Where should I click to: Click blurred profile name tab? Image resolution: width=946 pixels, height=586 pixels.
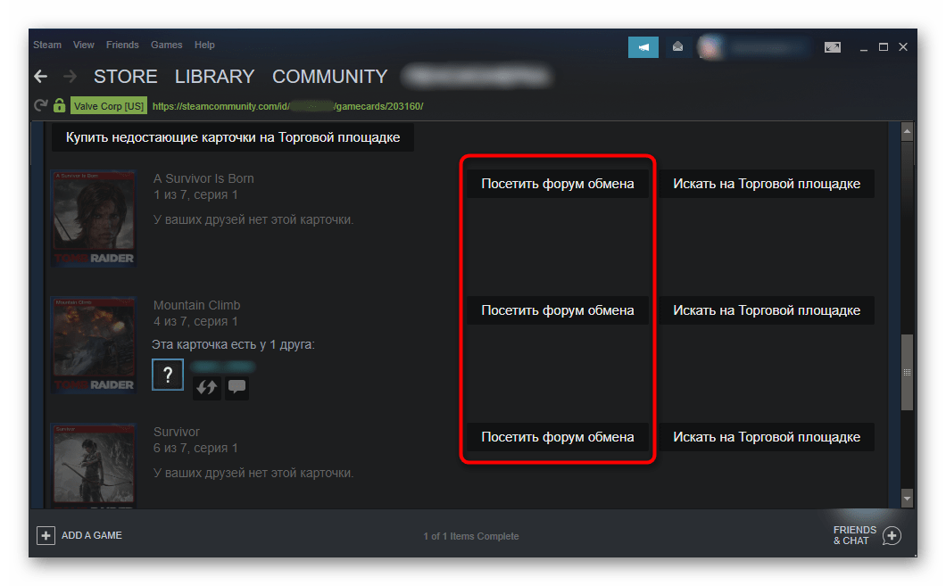(477, 77)
